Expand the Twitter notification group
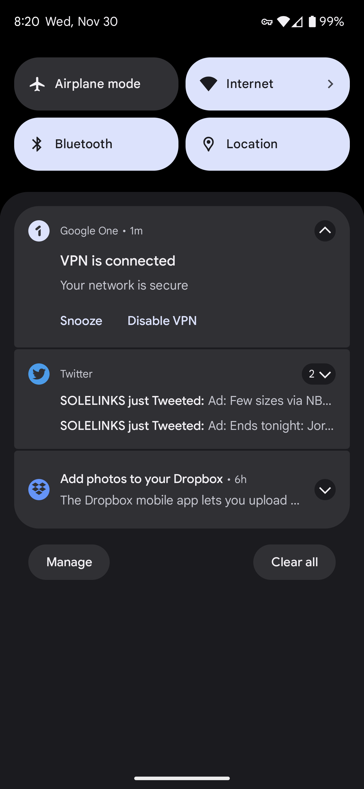 coord(319,374)
